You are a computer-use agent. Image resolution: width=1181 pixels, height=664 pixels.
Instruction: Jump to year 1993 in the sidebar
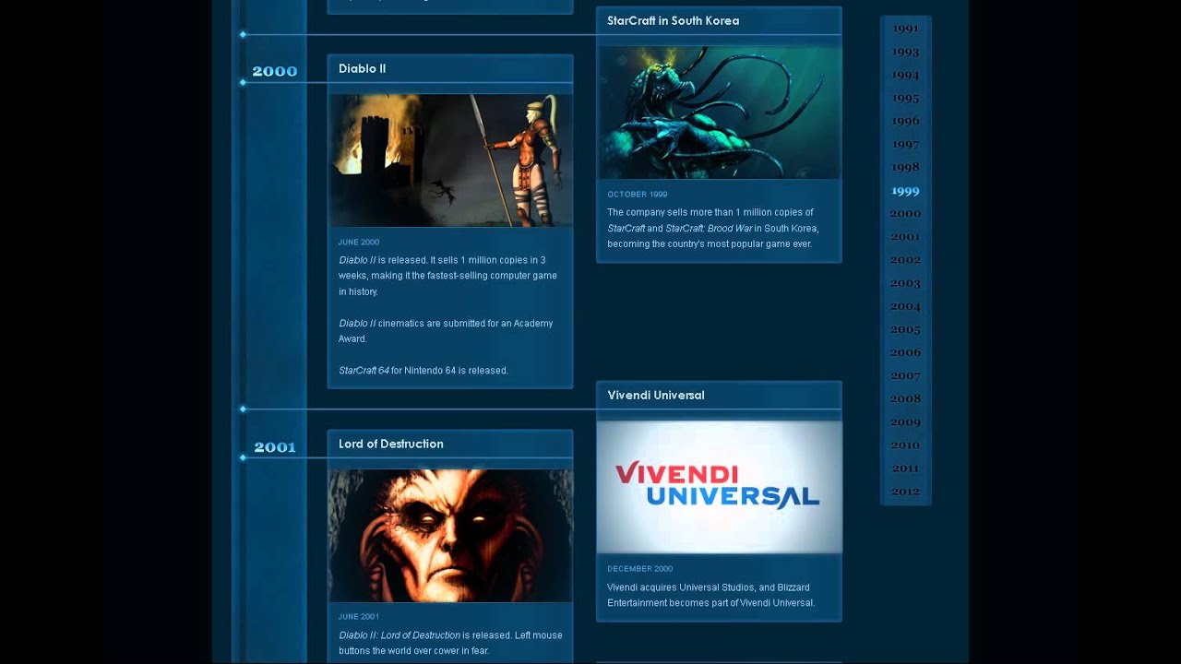[905, 52]
